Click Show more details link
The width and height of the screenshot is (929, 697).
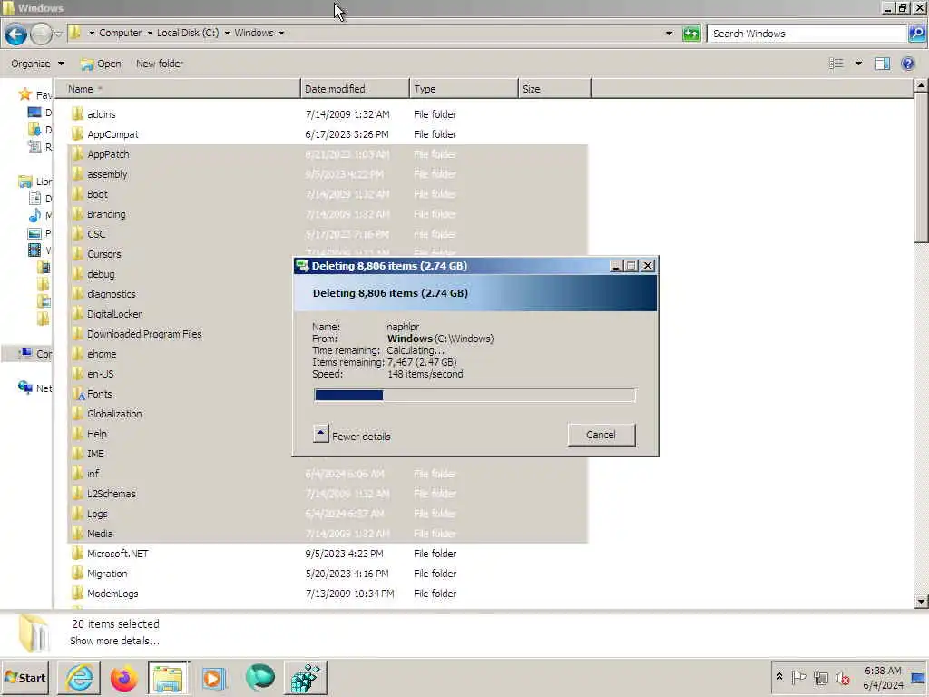[114, 641]
